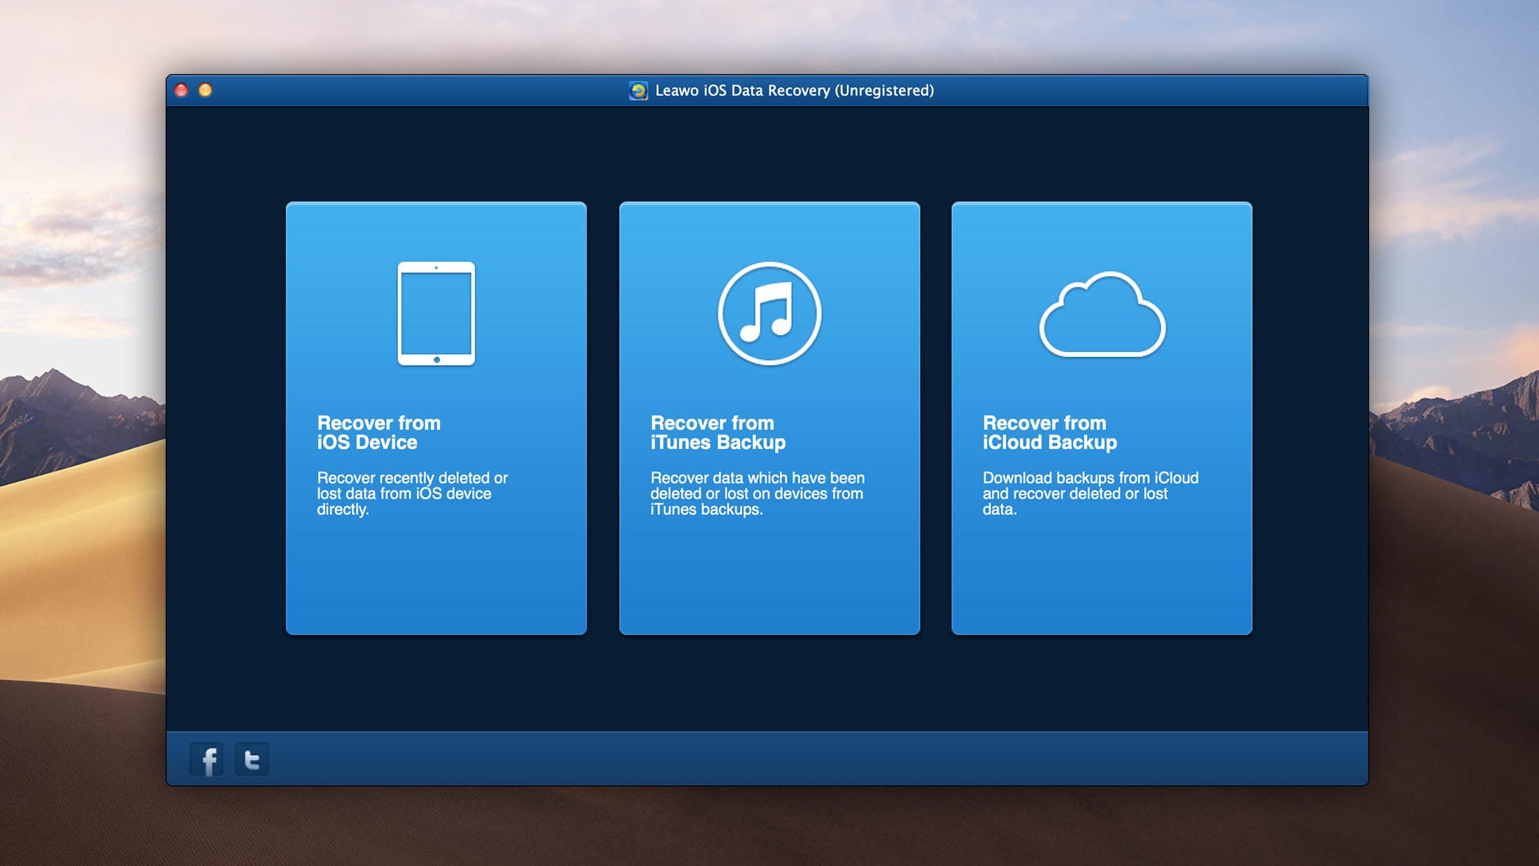Minimize the window with yellow button
1539x866 pixels.
pos(205,90)
